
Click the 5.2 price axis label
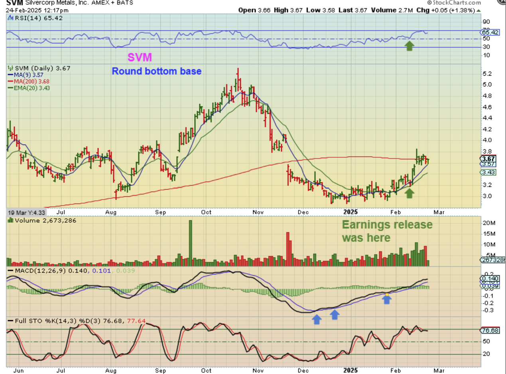coord(486,74)
